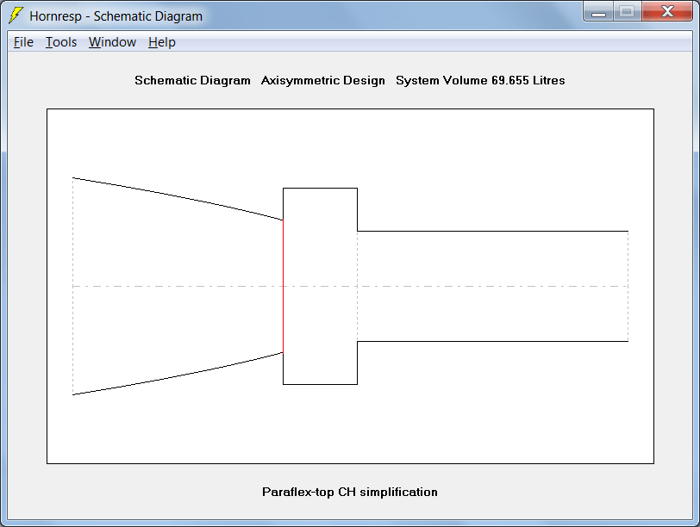Click the 'Schematic Diagram' heading label

tap(192, 81)
